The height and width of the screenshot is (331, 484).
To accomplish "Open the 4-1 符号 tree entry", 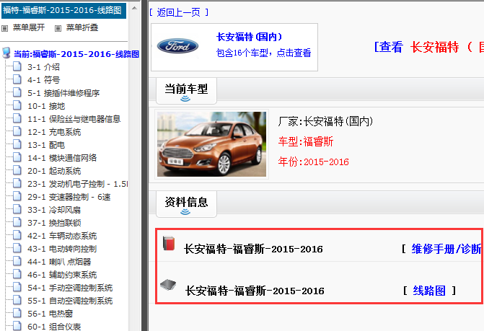I will 43,80.
